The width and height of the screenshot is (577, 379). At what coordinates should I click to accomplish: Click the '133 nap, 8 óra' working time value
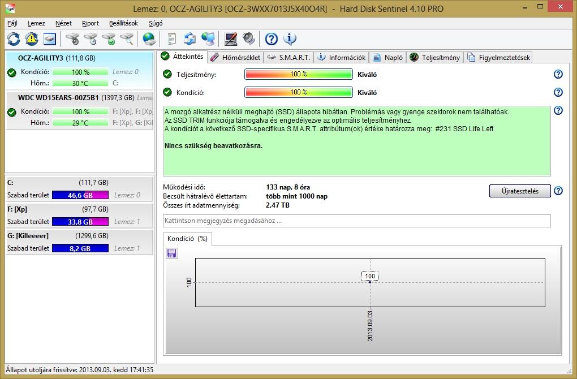(288, 187)
